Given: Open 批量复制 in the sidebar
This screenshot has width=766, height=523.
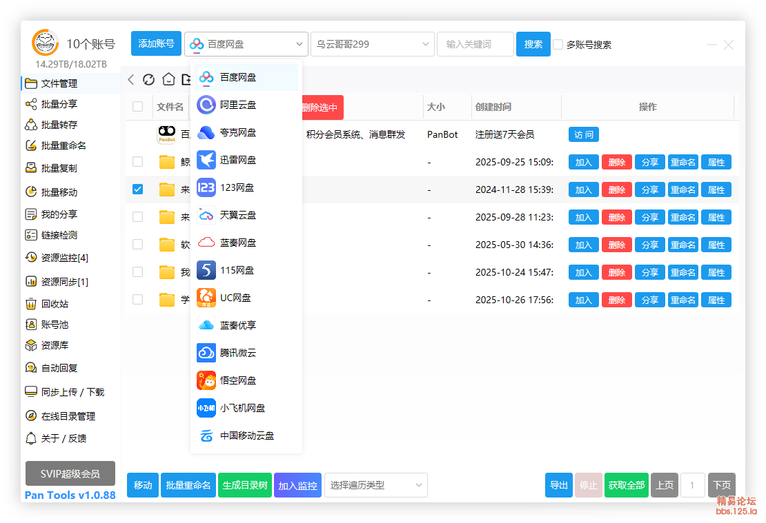Looking at the screenshot, I should tap(71, 168).
